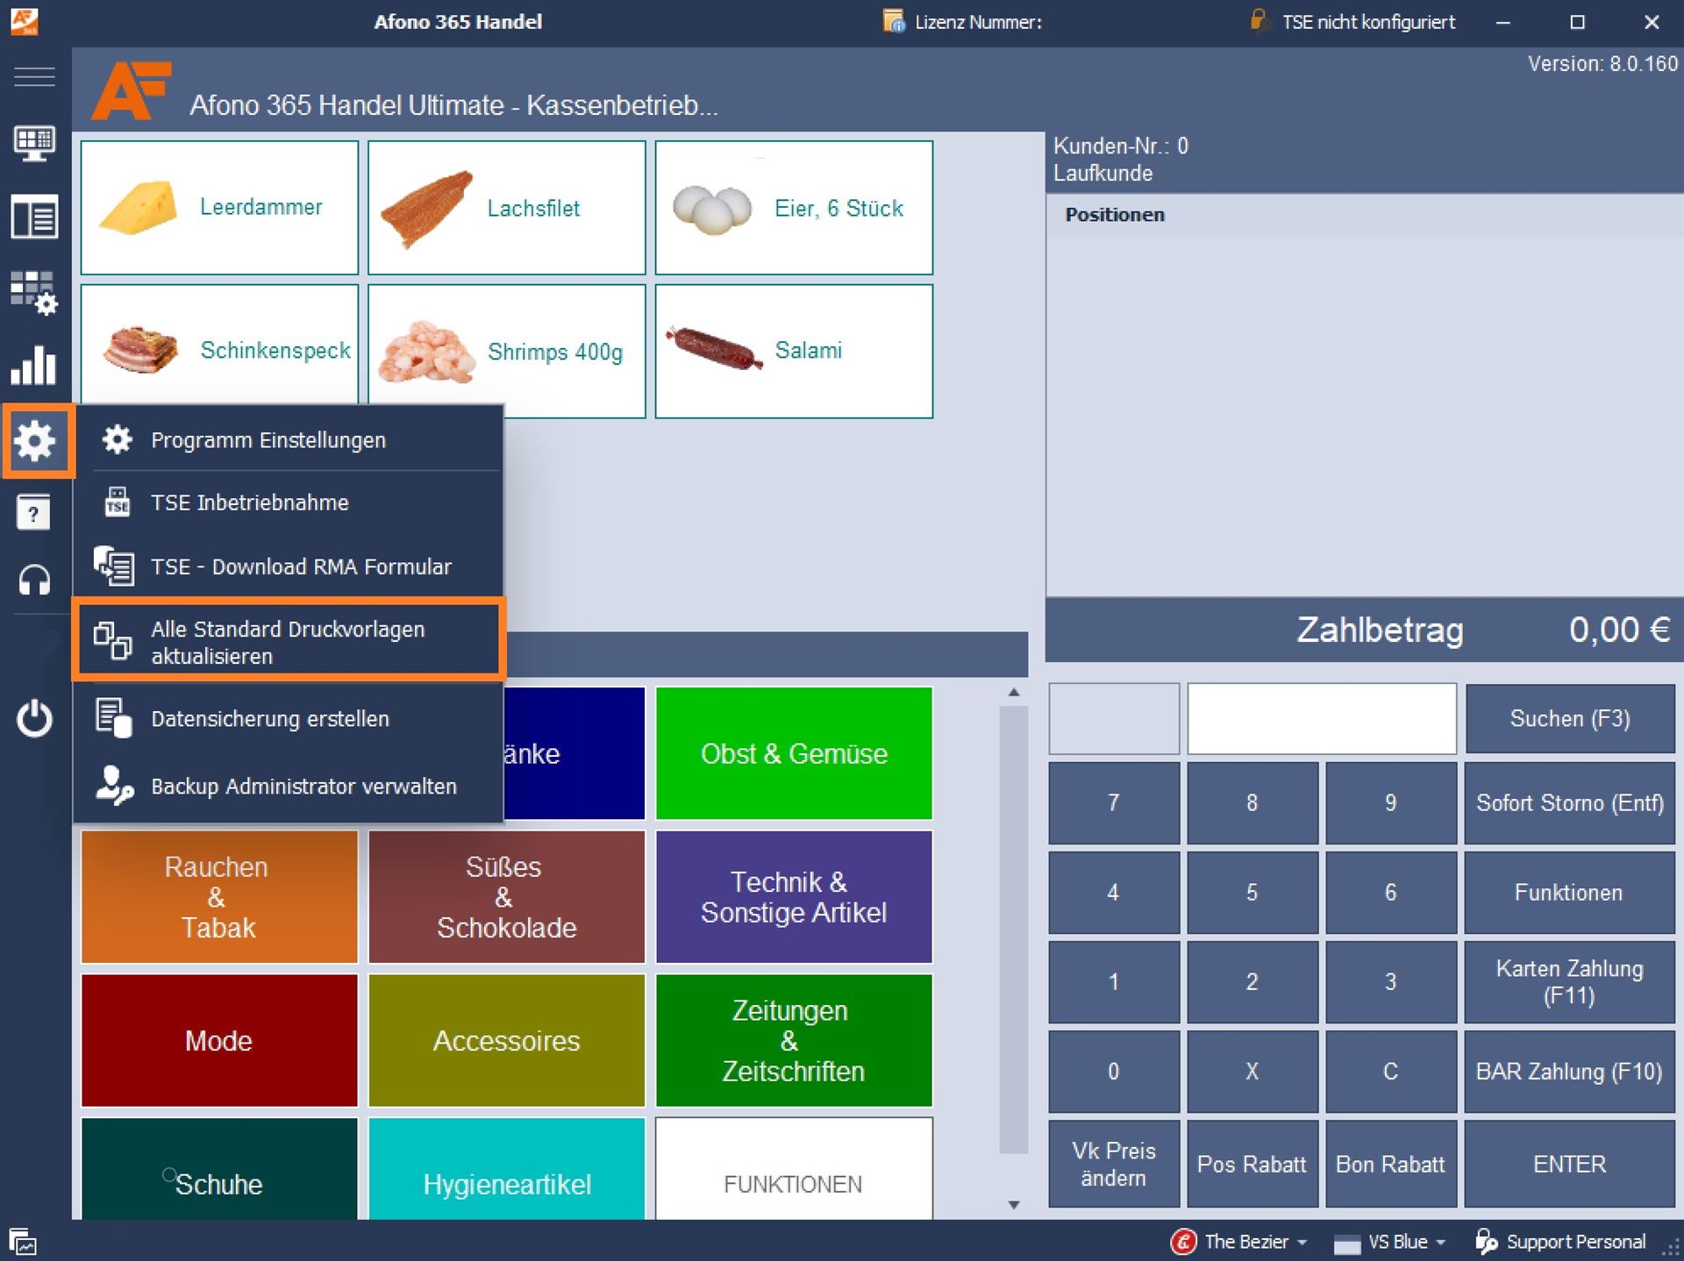Click the Afono app logo icon

(x=24, y=21)
